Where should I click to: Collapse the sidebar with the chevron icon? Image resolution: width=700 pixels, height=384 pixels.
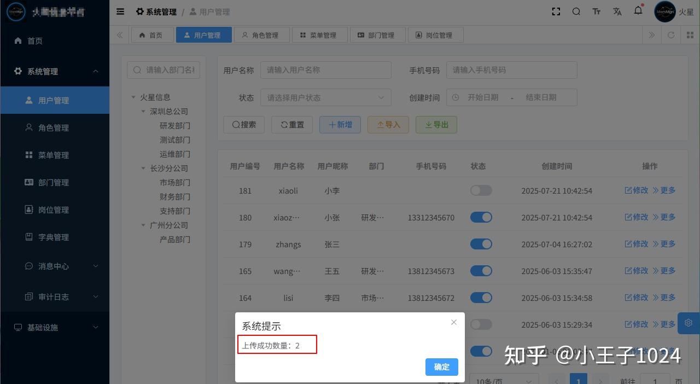pos(119,34)
